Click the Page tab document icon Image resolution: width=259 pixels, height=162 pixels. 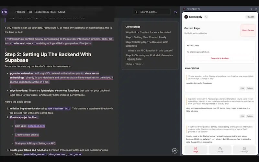pyautogui.click(x=196, y=148)
